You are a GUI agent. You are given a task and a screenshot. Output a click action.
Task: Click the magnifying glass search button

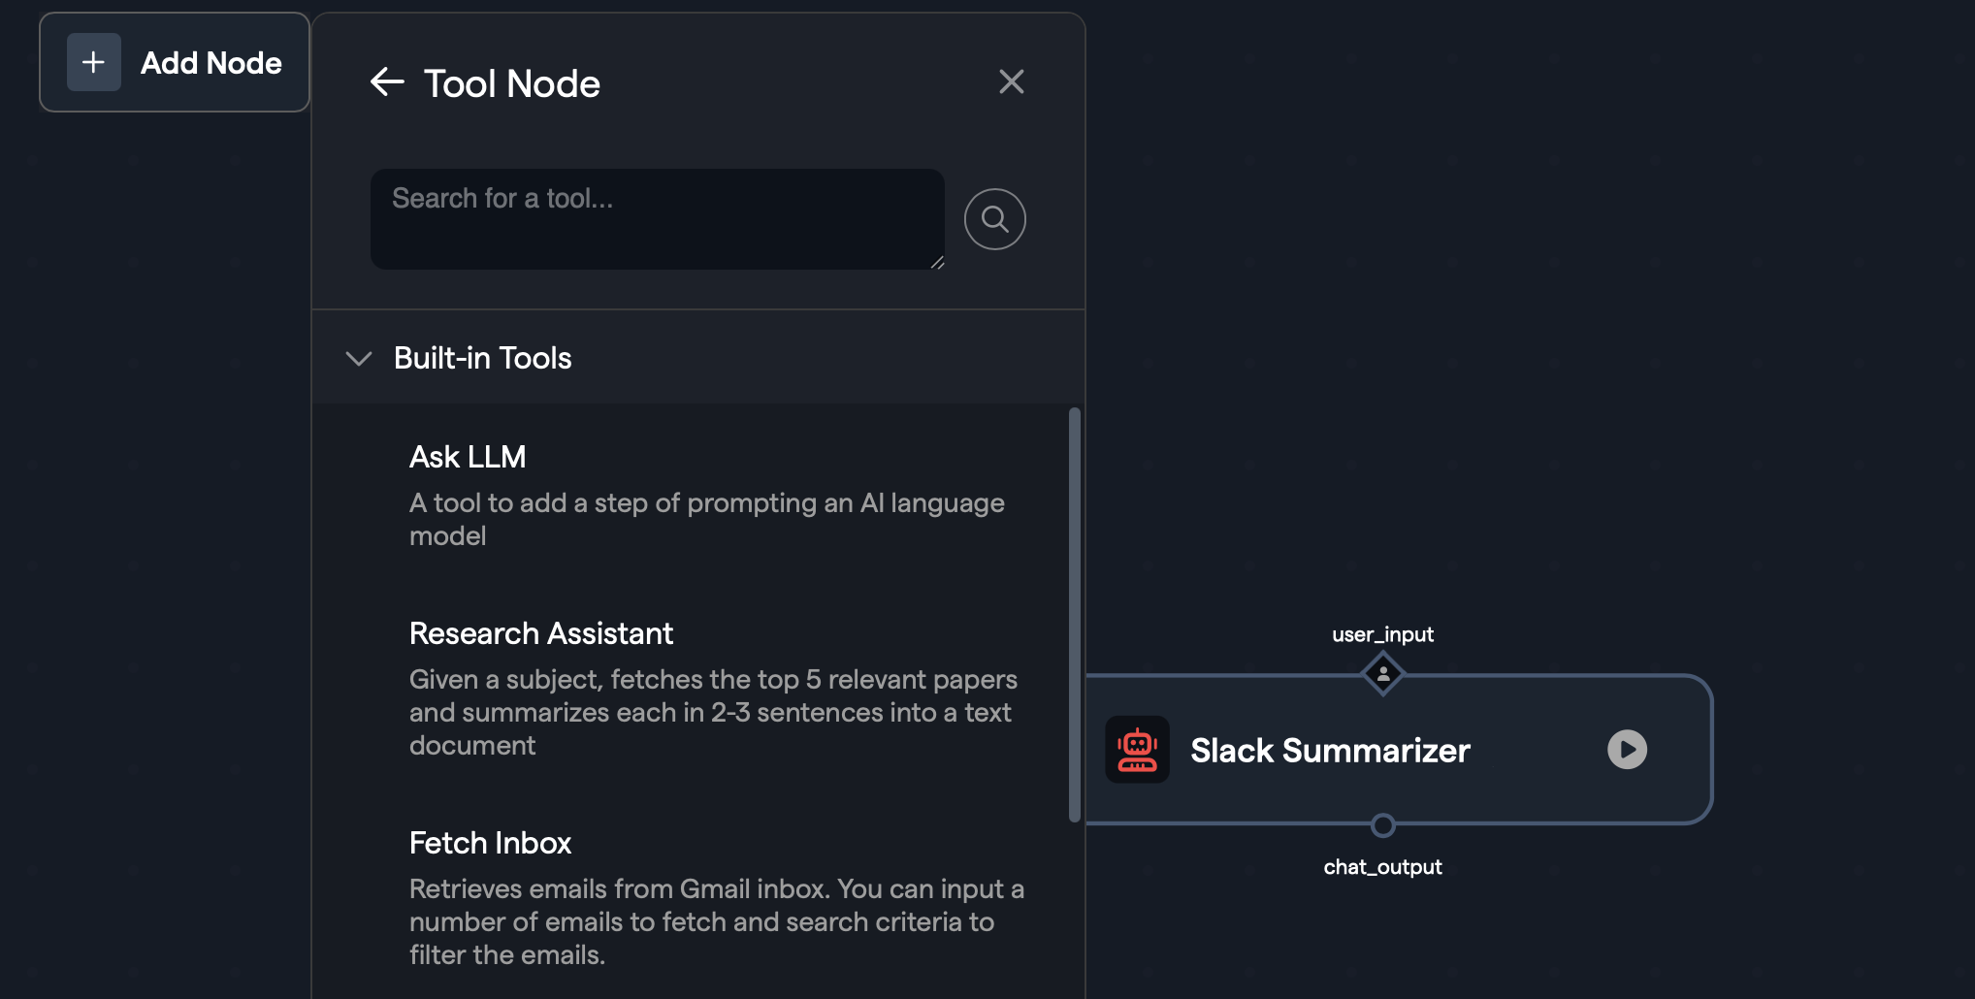click(x=994, y=219)
